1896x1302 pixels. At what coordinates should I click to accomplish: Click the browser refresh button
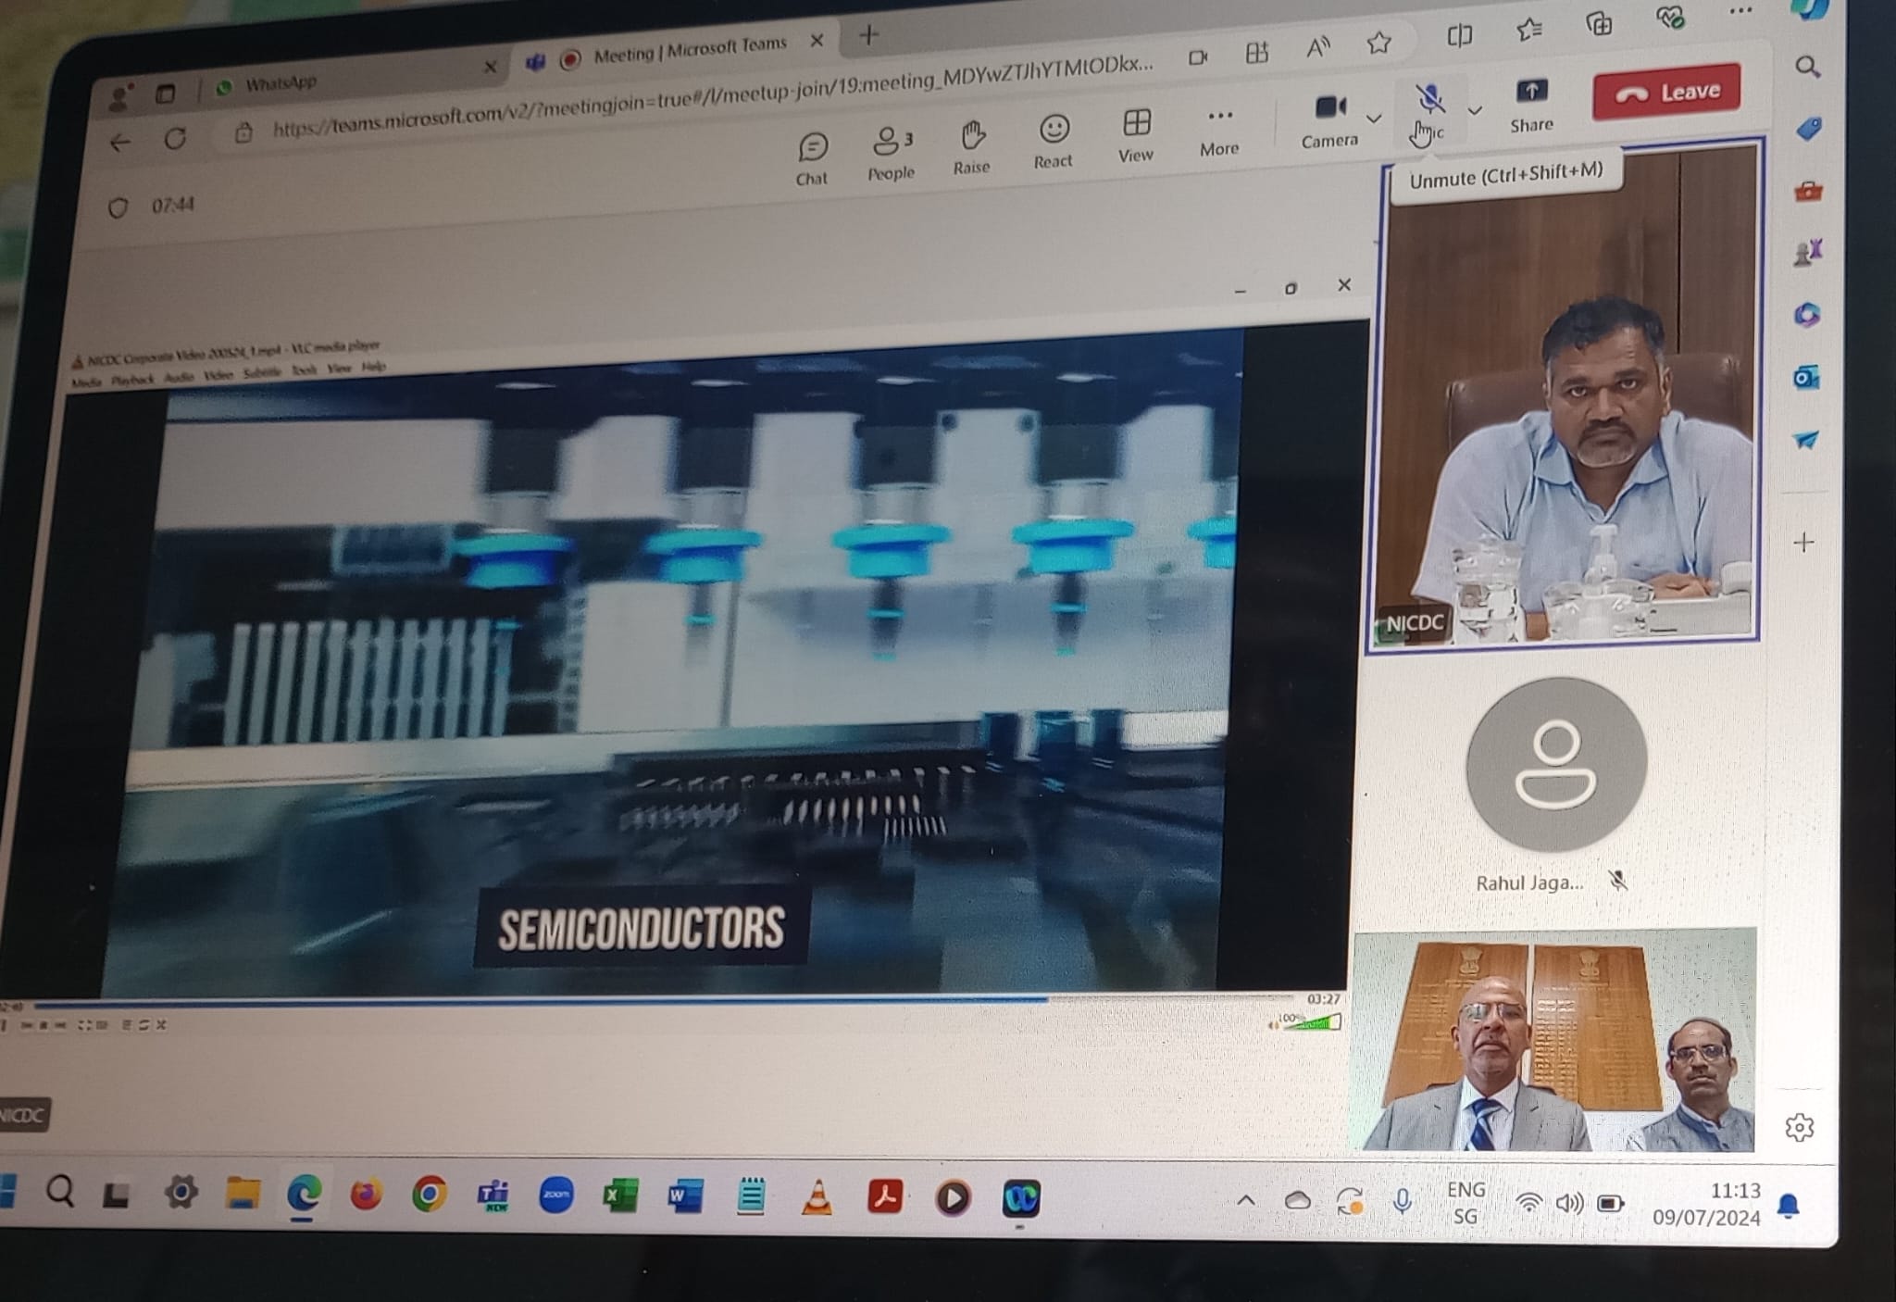[x=175, y=140]
